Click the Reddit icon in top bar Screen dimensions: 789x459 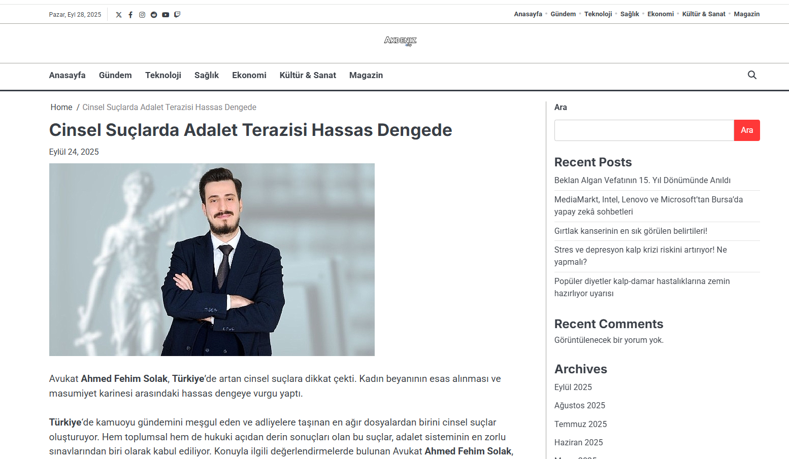pos(154,15)
